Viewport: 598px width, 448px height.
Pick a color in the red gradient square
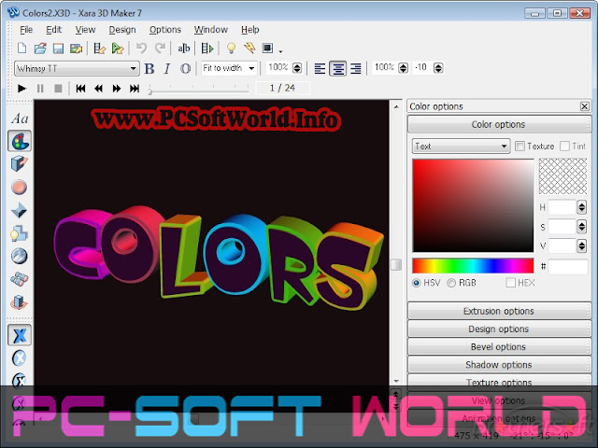coord(473,205)
